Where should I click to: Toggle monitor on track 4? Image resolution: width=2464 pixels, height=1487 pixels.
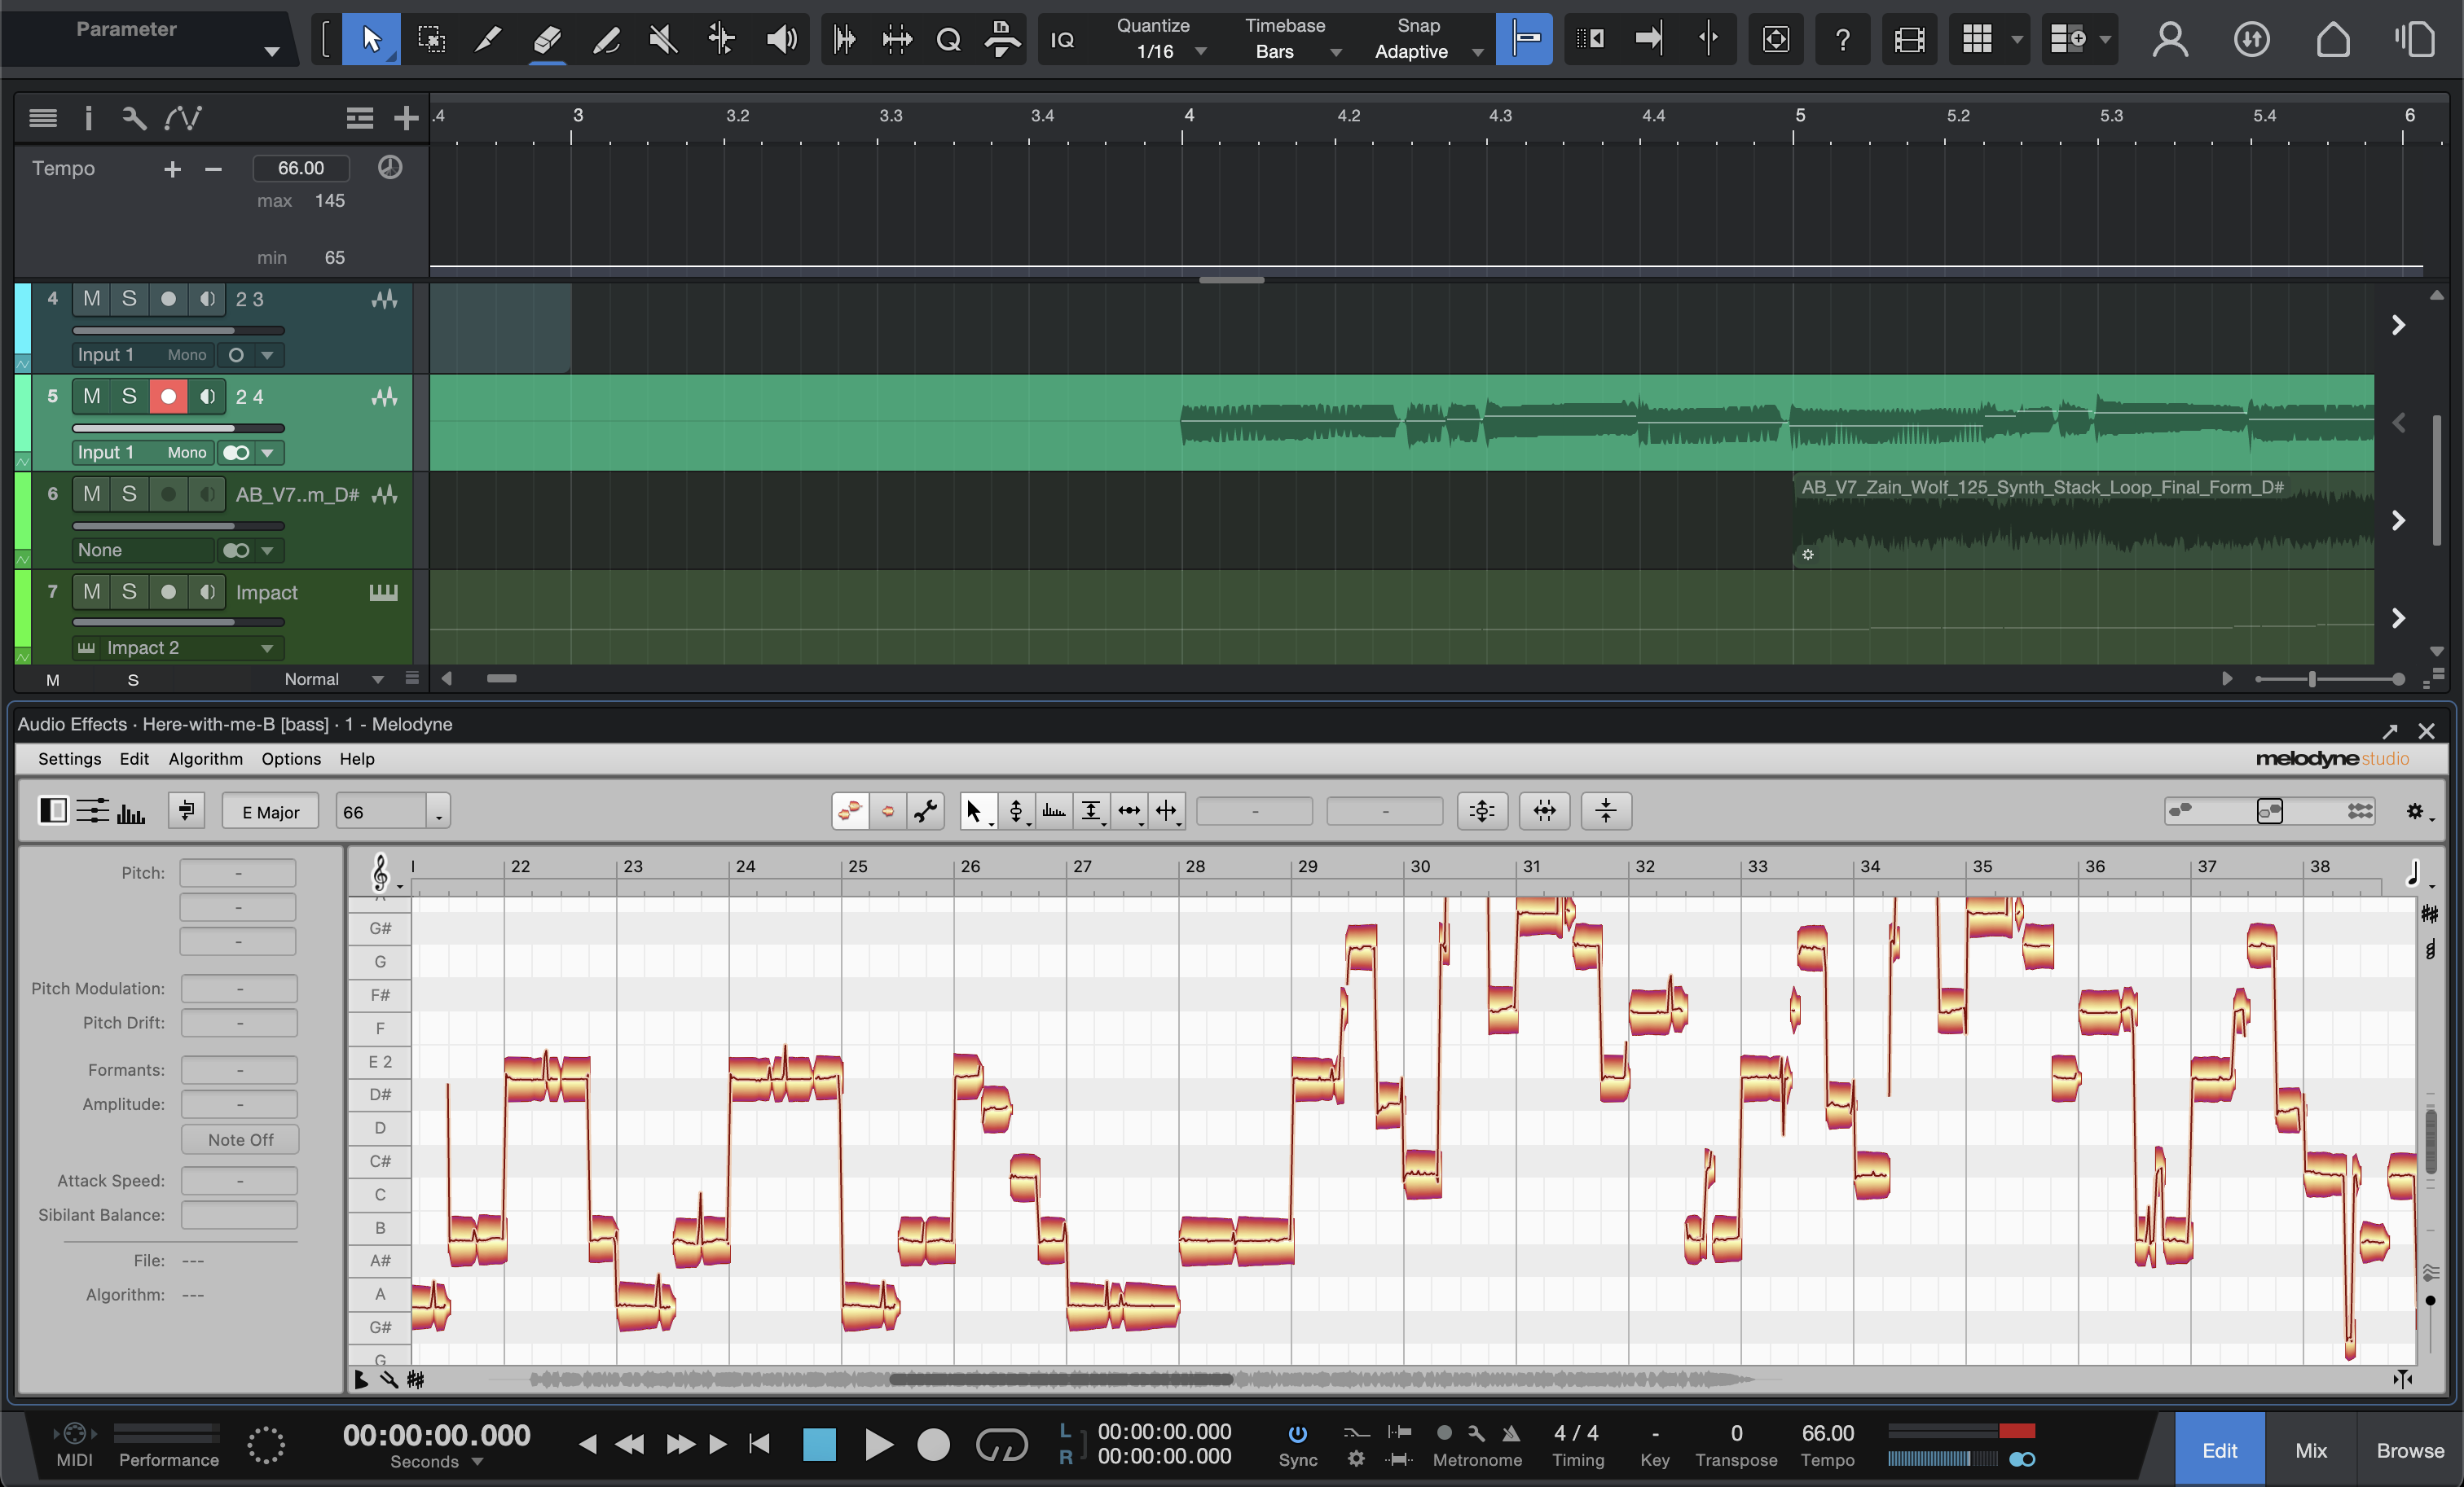[207, 299]
